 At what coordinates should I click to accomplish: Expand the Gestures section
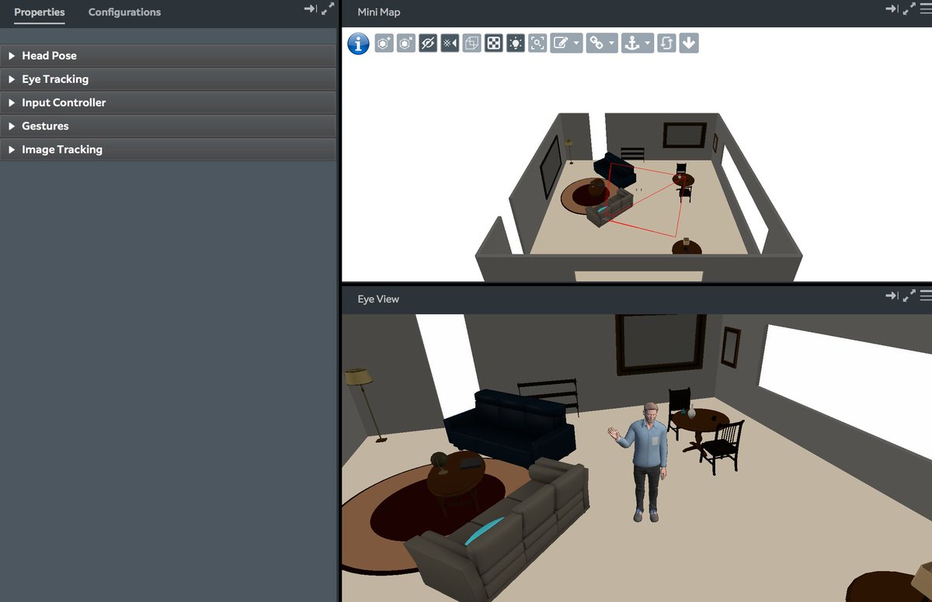(x=168, y=126)
